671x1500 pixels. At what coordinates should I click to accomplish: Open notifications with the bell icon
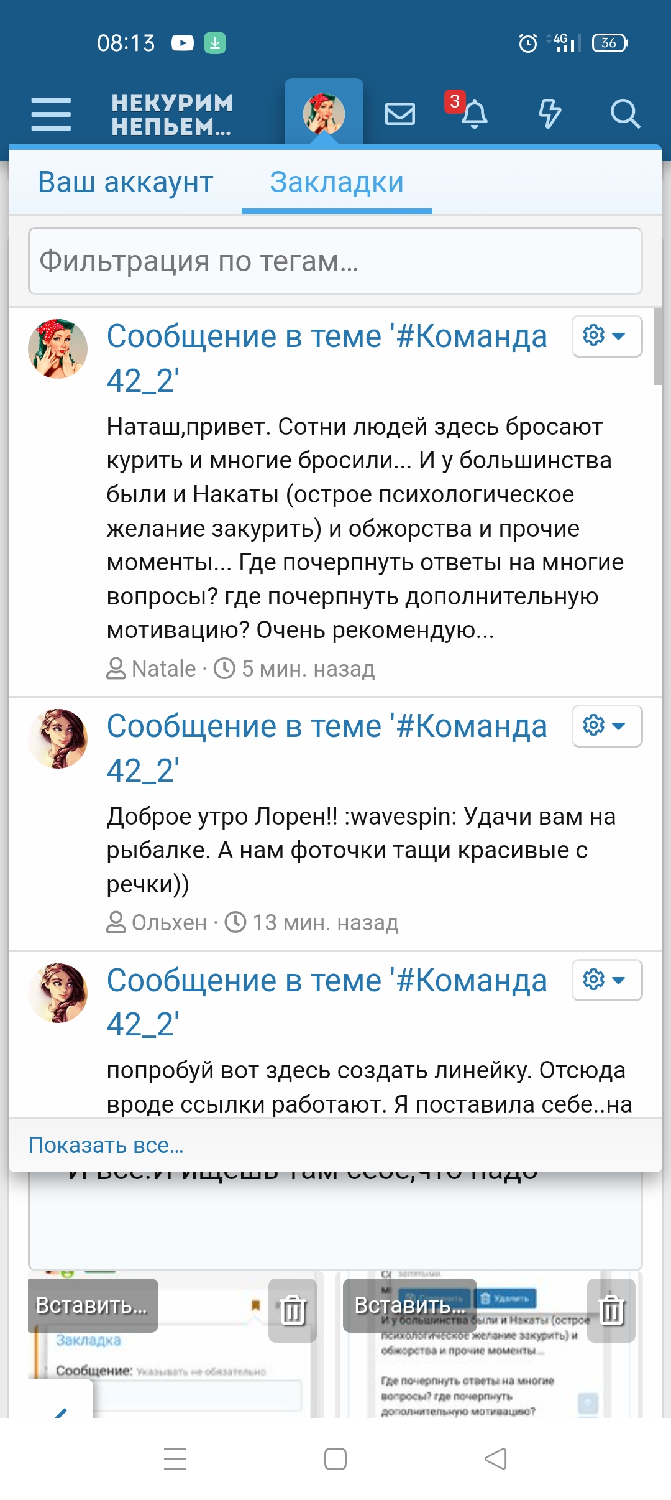[475, 114]
